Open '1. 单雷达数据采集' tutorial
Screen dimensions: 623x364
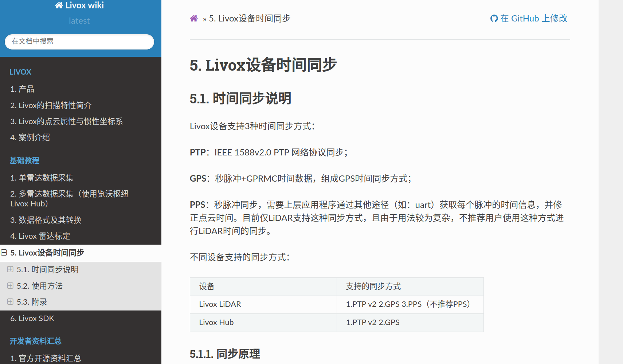click(x=81, y=178)
